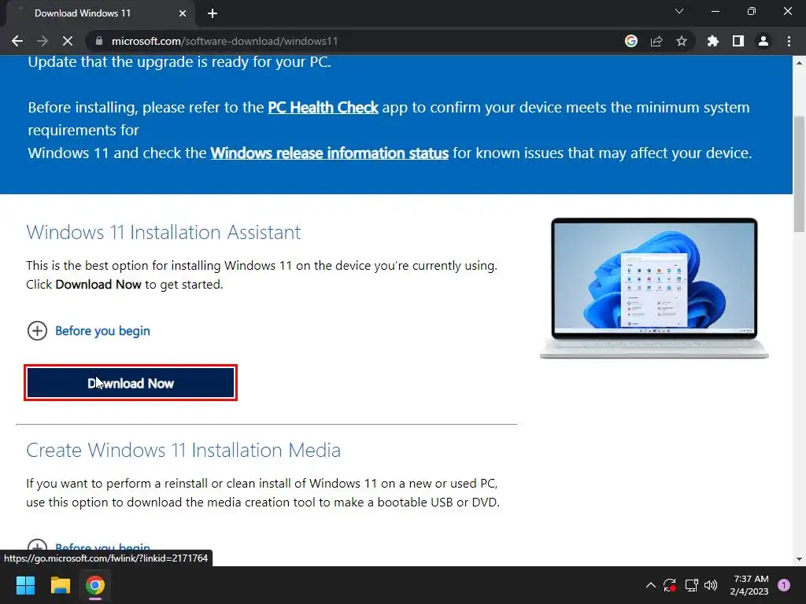Screen dimensions: 806x604
Task: Click the forward navigation arrow
Action: [x=43, y=41]
